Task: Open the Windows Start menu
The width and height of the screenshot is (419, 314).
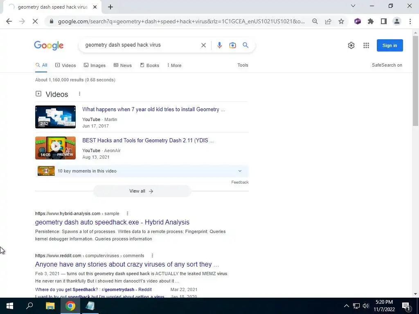Action: point(10,306)
